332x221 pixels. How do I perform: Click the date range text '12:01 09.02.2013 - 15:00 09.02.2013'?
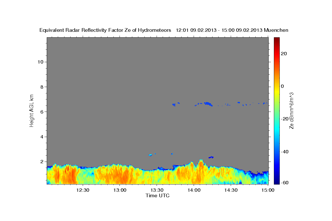[219, 30]
